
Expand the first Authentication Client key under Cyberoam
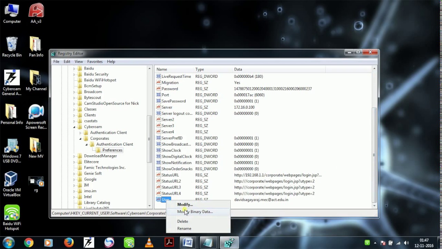80,133
